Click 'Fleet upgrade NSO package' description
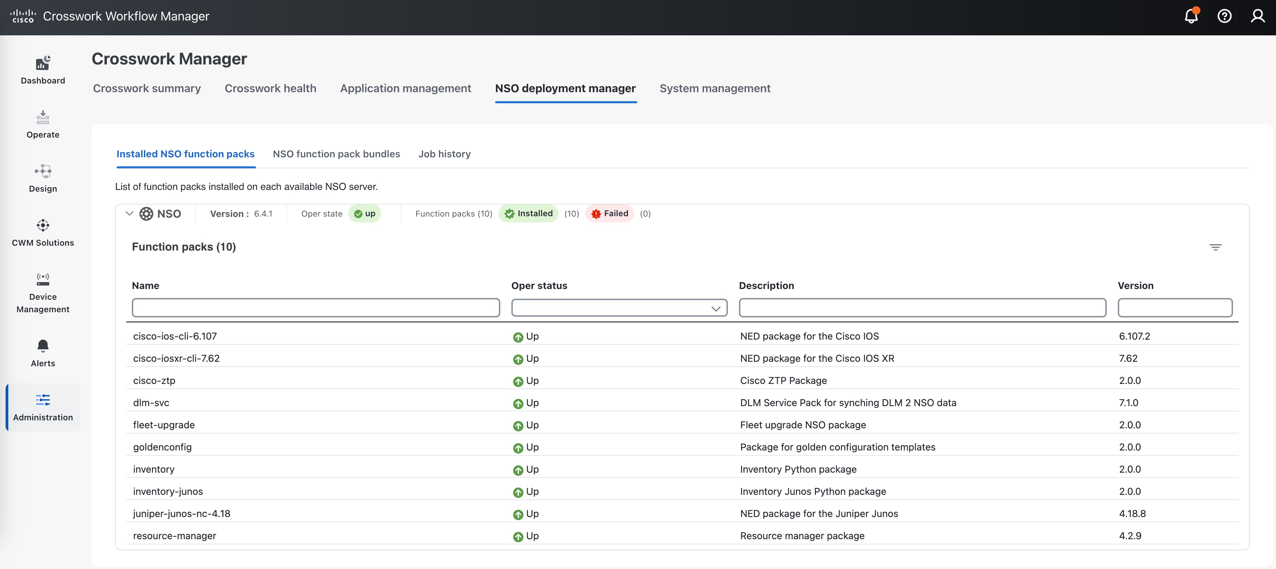This screenshot has width=1276, height=569. pyautogui.click(x=803, y=425)
